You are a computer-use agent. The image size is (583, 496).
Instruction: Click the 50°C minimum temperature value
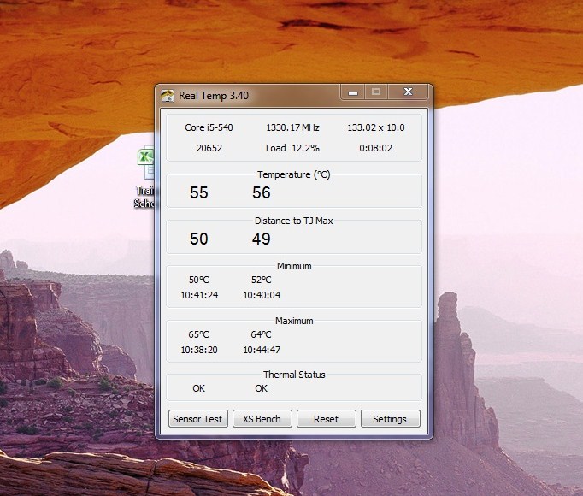(x=199, y=280)
